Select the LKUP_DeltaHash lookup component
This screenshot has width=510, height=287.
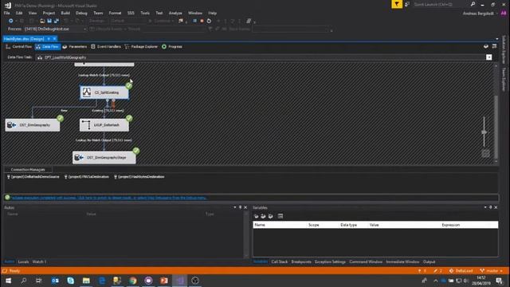pos(104,125)
